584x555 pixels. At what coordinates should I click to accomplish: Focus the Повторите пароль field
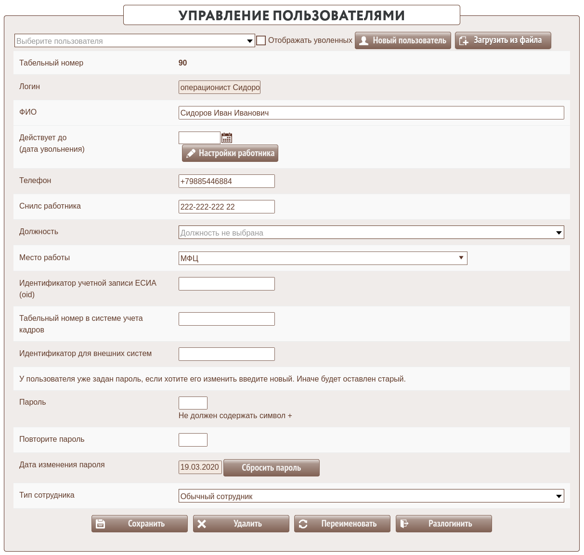point(193,440)
